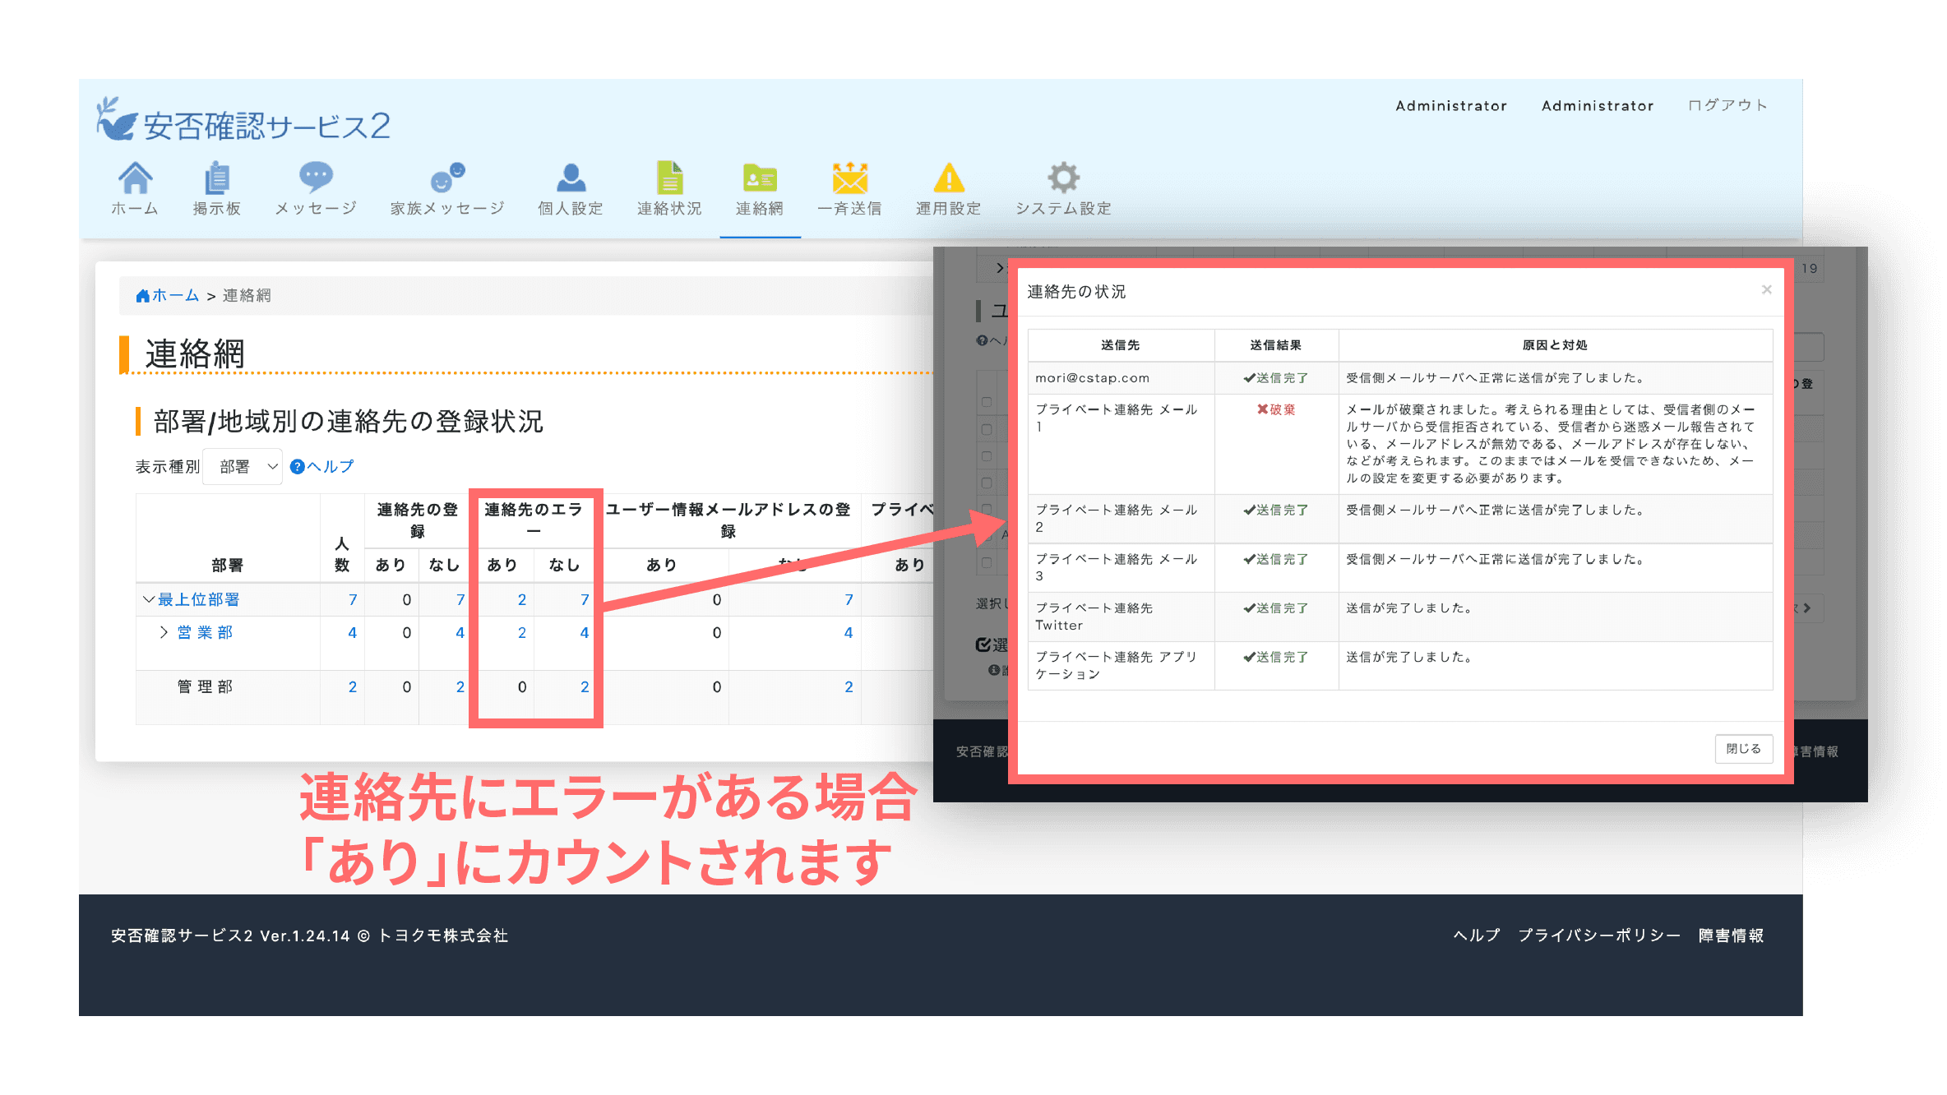
Task: Check the second user row checkbox
Action: 986,455
